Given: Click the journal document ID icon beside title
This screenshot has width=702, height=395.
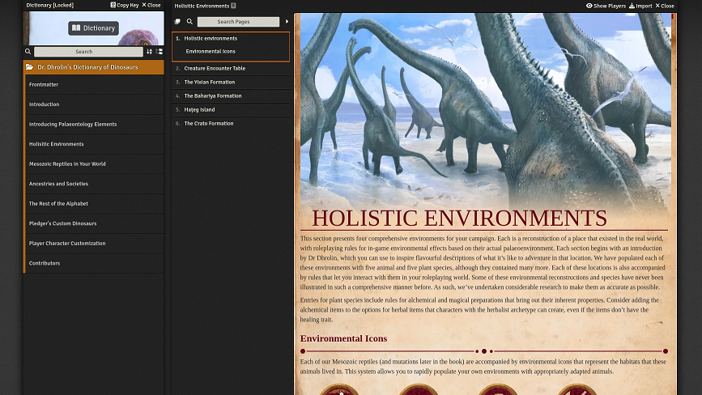Looking at the screenshot, I should [233, 6].
